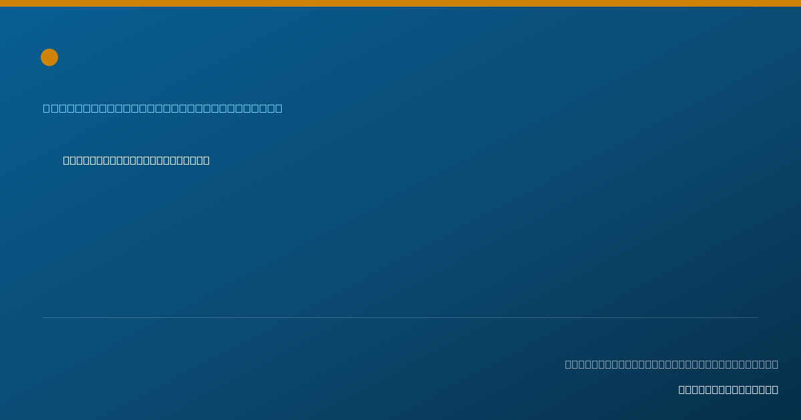
Task: Click left end of the horizontal divider
Action: coord(44,317)
